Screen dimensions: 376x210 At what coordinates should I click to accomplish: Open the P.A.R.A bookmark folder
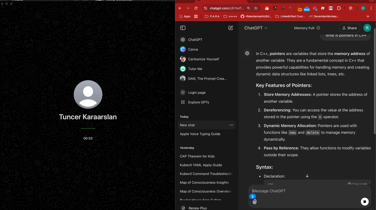[x=212, y=16]
